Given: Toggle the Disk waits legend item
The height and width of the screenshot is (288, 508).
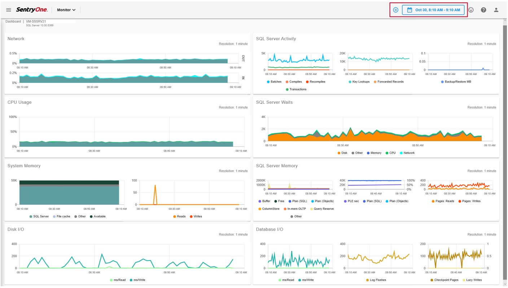Looking at the screenshot, I should pyautogui.click(x=342, y=153).
